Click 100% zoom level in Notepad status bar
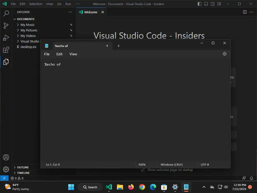Viewport: 257px width, 193px height. 142,164
